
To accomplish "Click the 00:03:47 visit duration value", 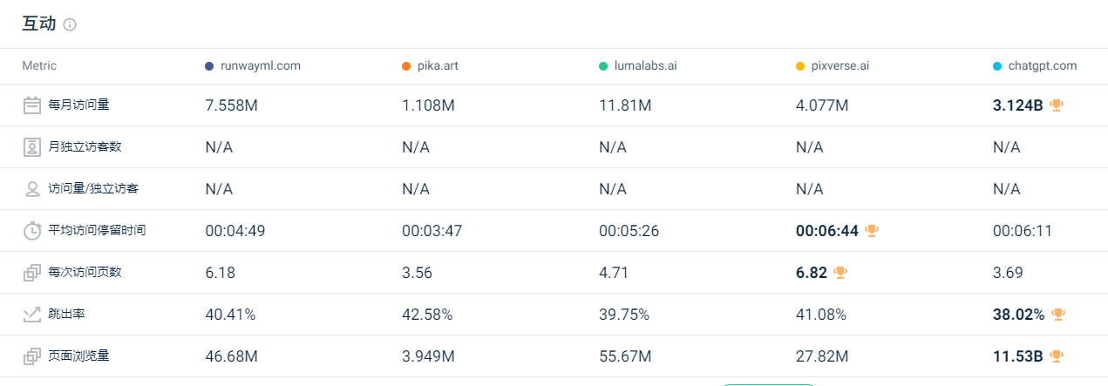I will coord(433,231).
